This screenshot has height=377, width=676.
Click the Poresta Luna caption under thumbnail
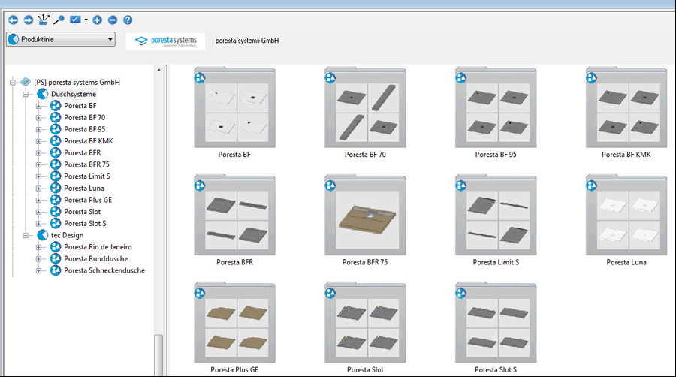click(626, 262)
